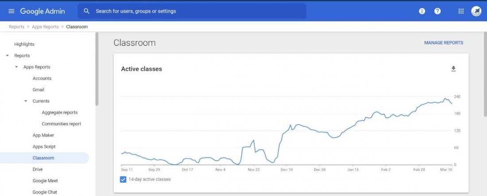Open the Help question mark icon
487x196 pixels.
click(x=437, y=11)
